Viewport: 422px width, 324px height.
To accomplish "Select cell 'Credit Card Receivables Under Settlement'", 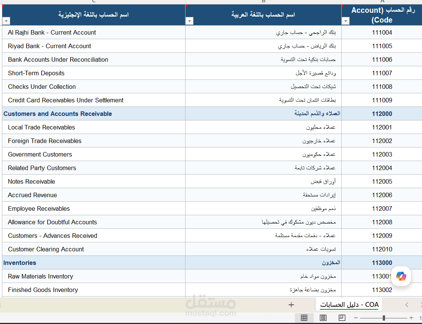I will tap(94, 100).
